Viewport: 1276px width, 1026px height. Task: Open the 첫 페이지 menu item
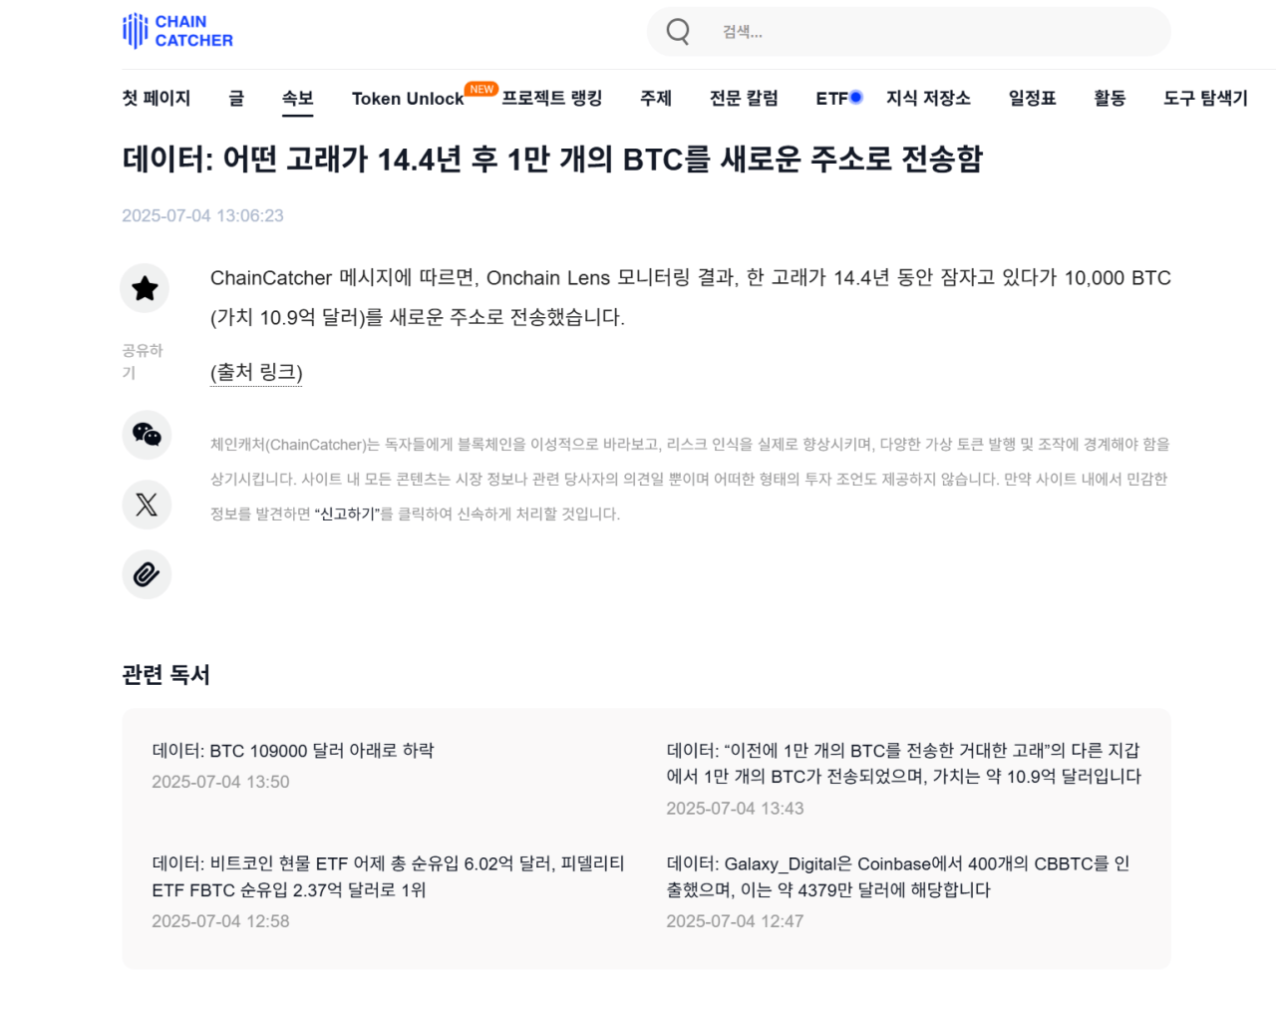[x=156, y=98]
